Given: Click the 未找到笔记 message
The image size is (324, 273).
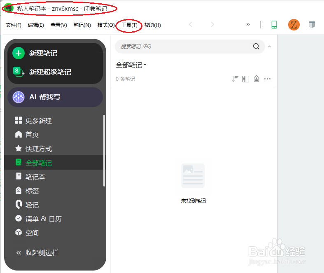Looking at the screenshot, I should tap(193, 201).
